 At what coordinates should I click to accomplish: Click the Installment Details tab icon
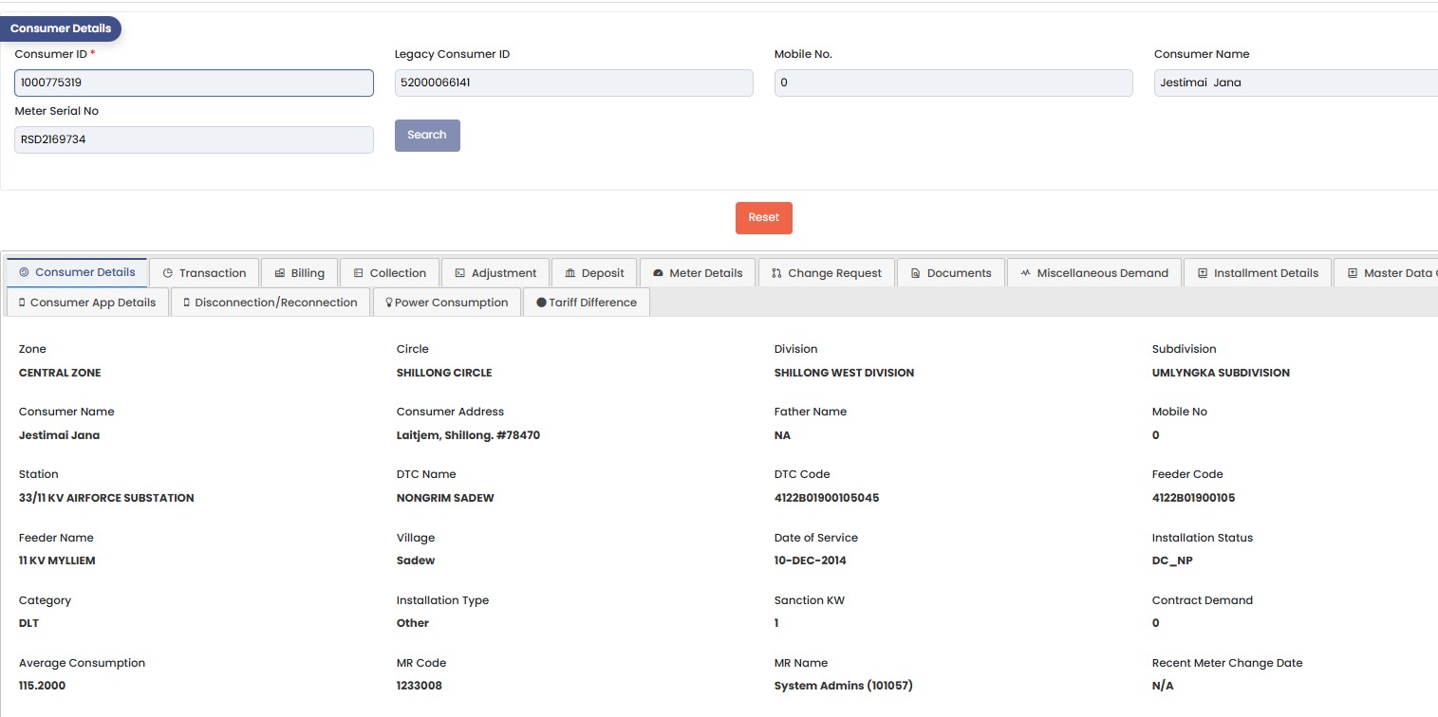point(1203,273)
